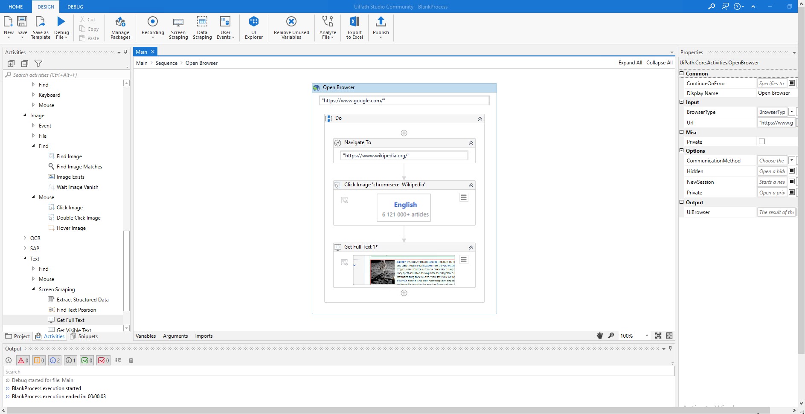Toggle warning filter in Output
The width and height of the screenshot is (805, 414).
[39, 360]
